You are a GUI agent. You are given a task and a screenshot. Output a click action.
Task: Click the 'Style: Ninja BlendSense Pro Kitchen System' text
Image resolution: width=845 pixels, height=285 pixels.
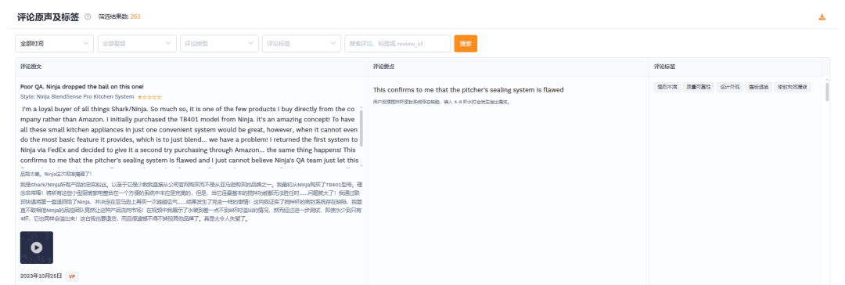77,97
